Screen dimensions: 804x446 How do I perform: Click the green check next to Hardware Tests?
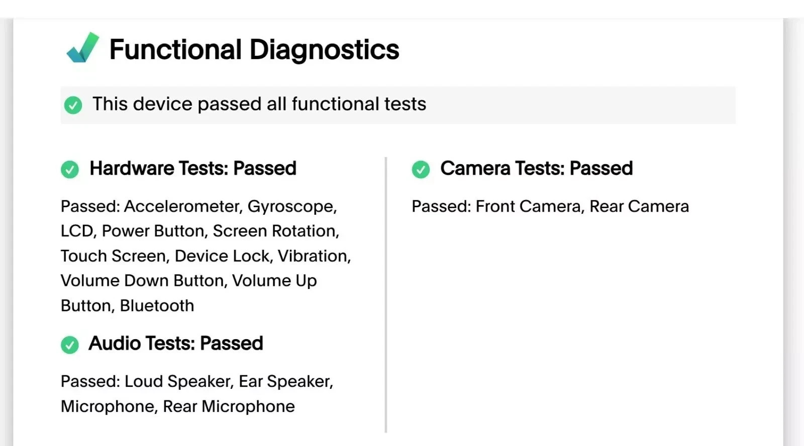pos(70,169)
